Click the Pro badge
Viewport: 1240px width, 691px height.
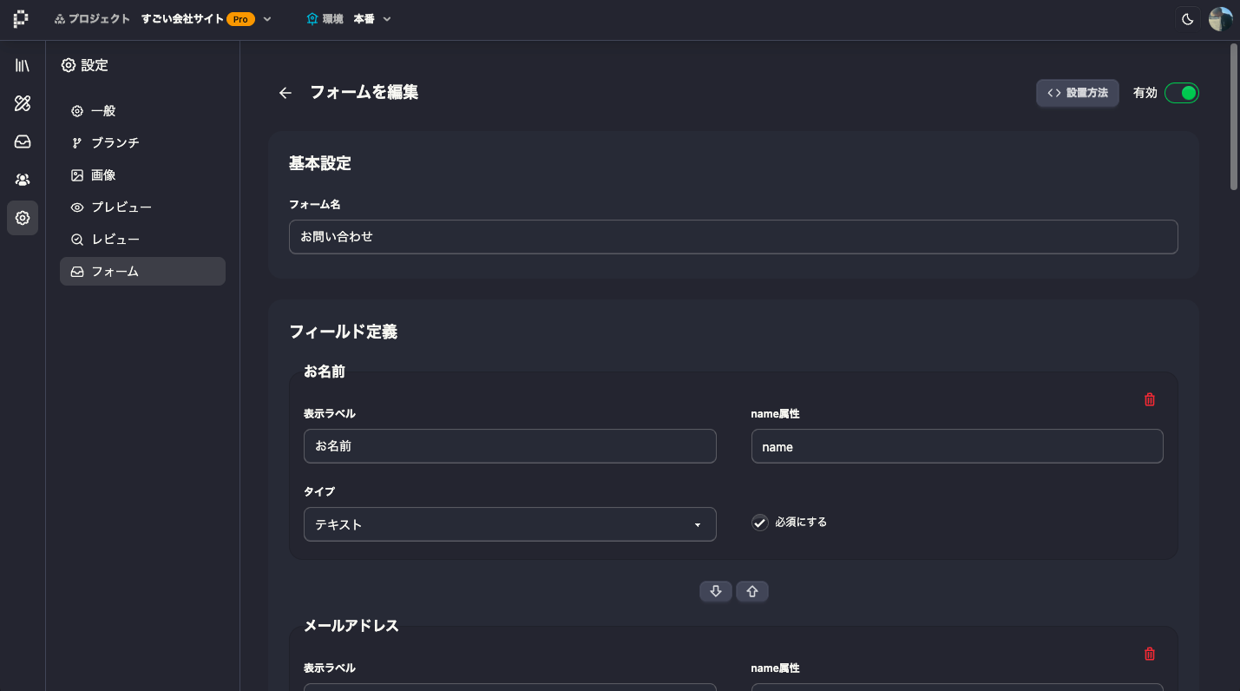240,19
